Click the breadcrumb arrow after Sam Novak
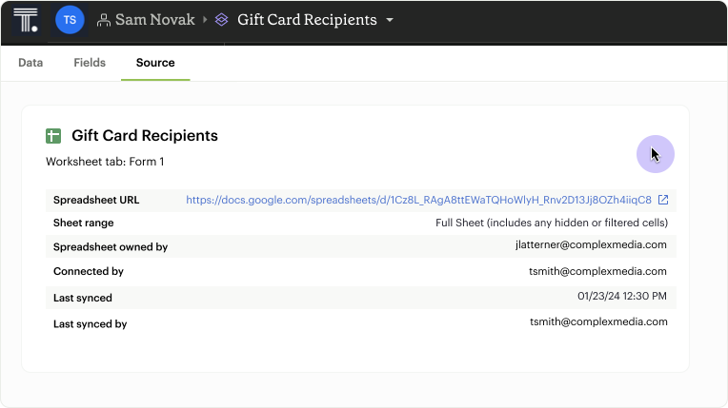Image resolution: width=728 pixels, height=408 pixels. tap(205, 20)
